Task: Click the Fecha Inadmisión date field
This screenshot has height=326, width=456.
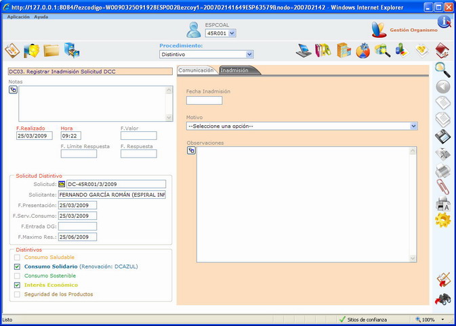Action: (204, 101)
